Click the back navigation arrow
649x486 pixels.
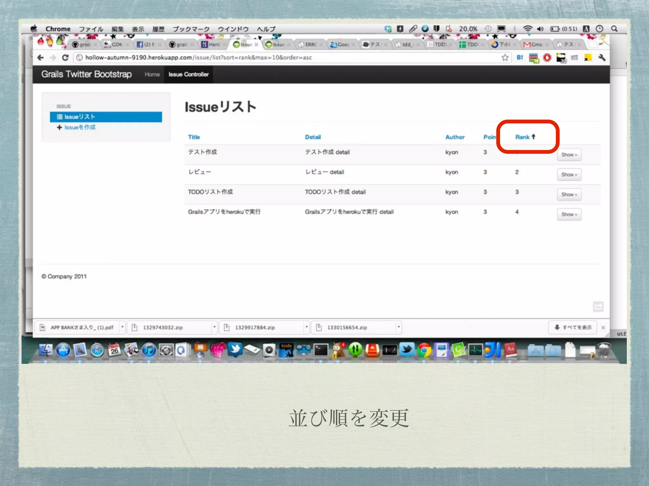pyautogui.click(x=41, y=58)
